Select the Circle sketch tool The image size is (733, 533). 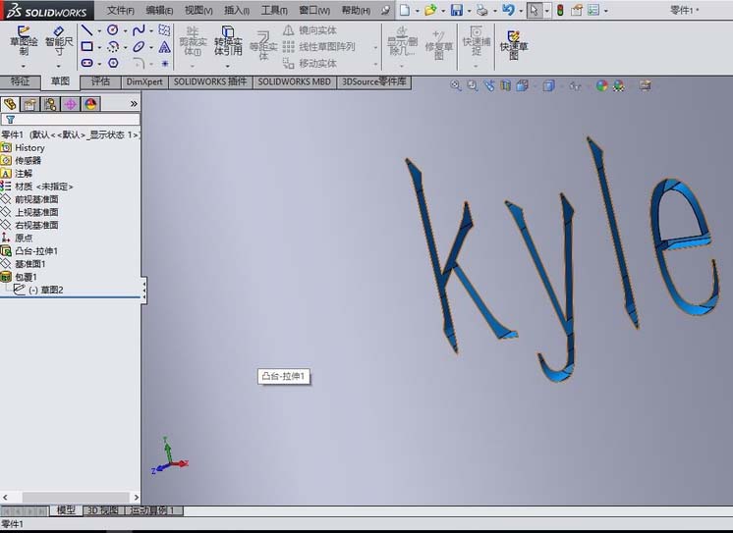112,30
